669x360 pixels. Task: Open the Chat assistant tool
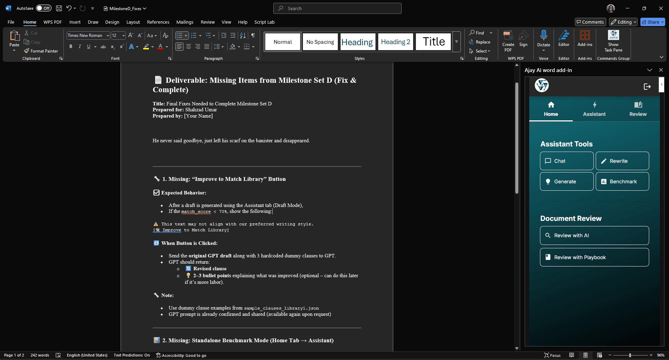[567, 161]
